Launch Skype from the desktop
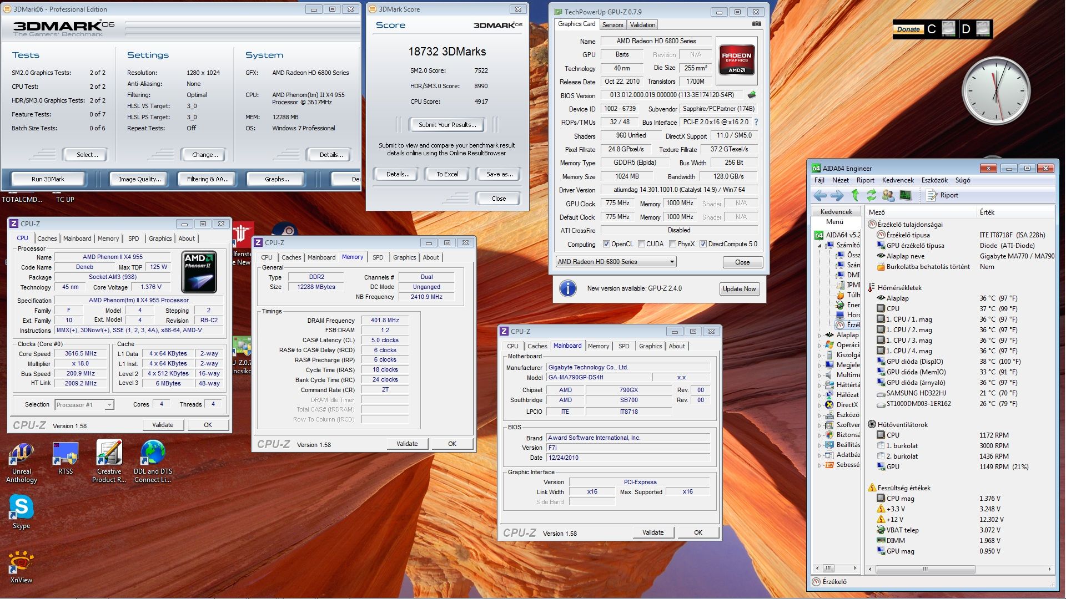1066x599 pixels. coord(21,511)
